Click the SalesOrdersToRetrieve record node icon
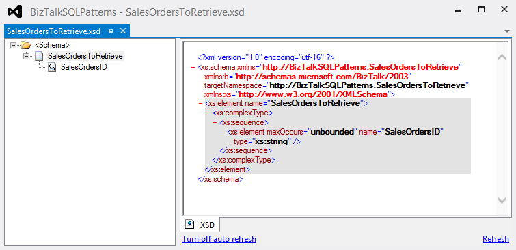 point(39,56)
